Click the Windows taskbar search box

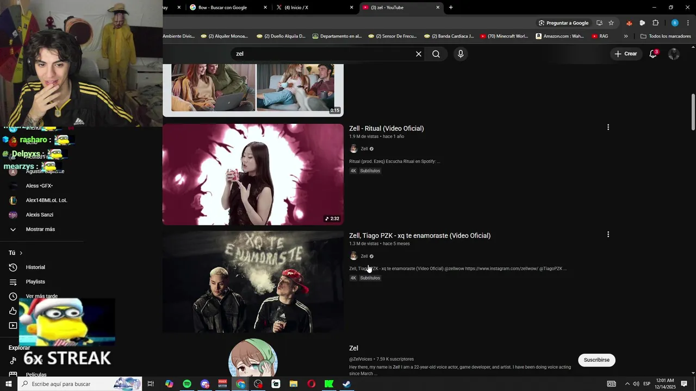click(80, 384)
